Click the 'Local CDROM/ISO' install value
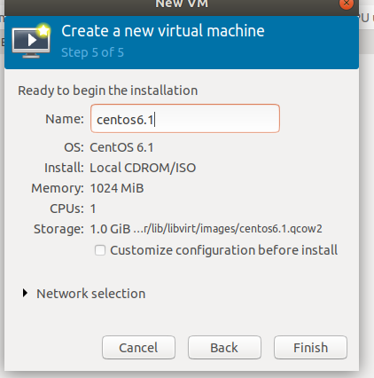This screenshot has width=374, height=378. 143,168
